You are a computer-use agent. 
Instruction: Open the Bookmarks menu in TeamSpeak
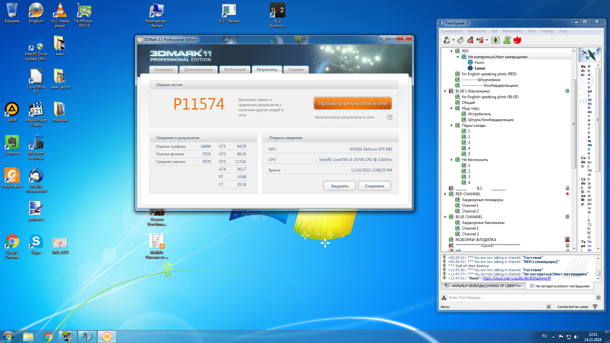pyautogui.click(x=477, y=31)
